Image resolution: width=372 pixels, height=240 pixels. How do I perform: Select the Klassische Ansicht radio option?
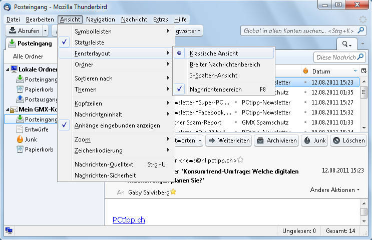pyautogui.click(x=224, y=53)
